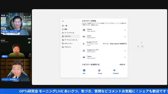Screen dimensions: 168x94
Task: Click the Google ドライブ logo icon
Action: click(x=84, y=44)
